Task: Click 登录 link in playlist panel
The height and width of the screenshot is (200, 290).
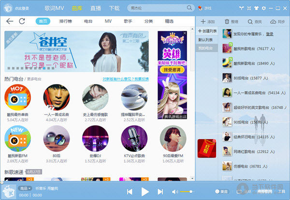Action: [x=270, y=34]
